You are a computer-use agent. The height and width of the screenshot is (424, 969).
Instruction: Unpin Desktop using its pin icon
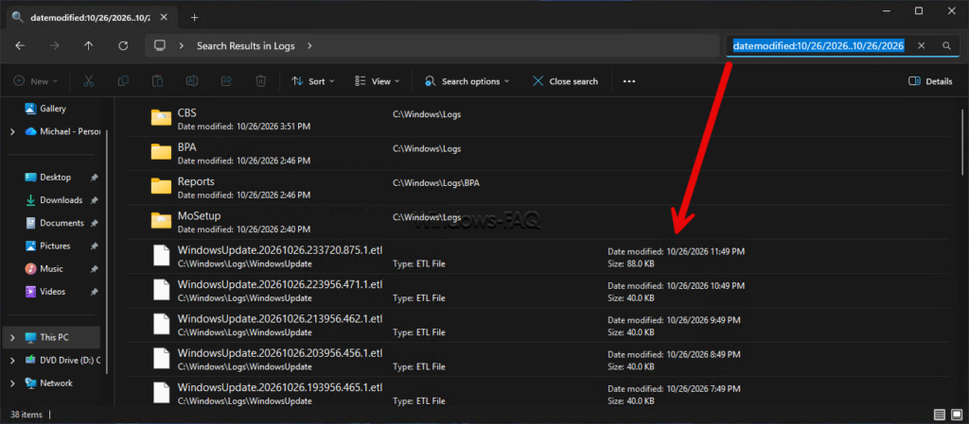coord(94,177)
